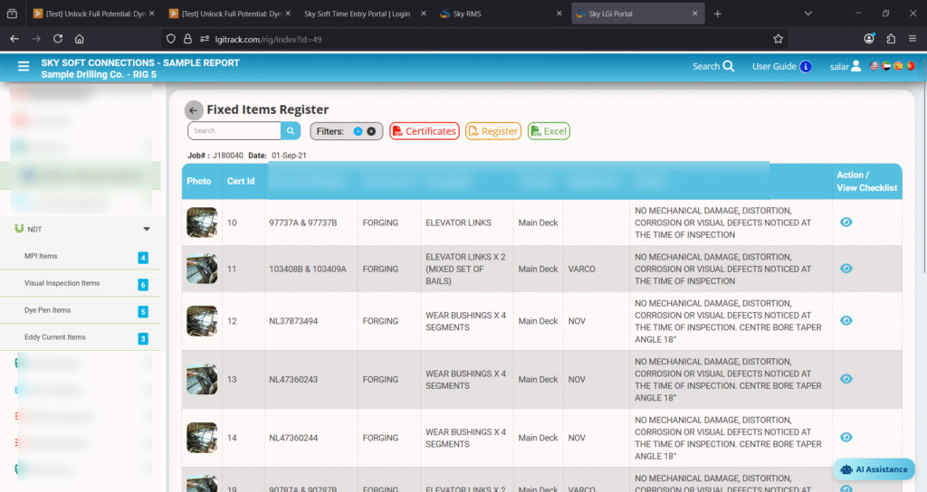927x492 pixels.
Task: Download Certificates PDF
Action: [x=425, y=131]
